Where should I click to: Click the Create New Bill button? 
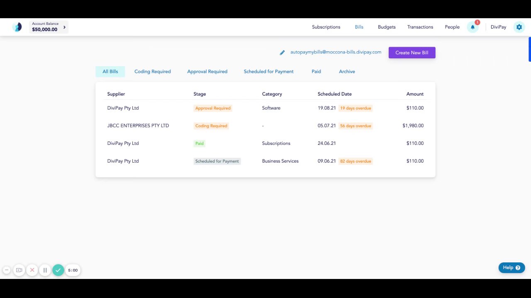coord(412,53)
